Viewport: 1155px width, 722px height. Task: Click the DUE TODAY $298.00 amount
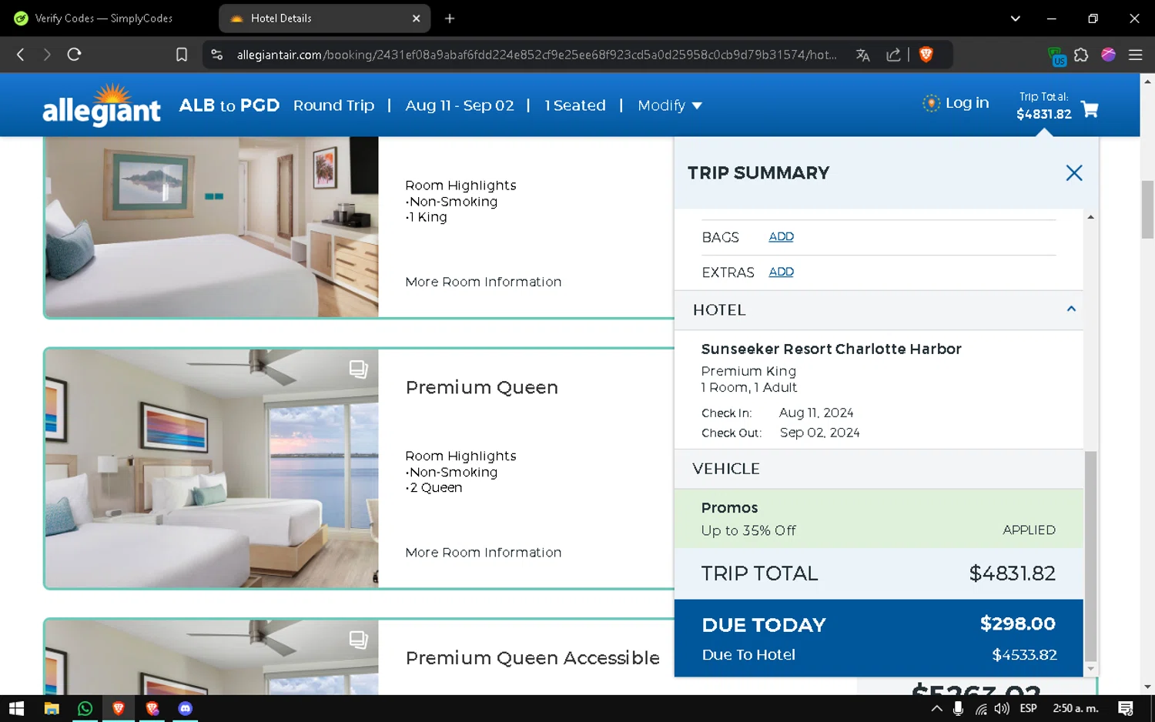(x=1018, y=624)
